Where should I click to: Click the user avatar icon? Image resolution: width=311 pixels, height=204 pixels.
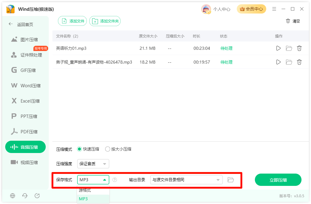[x=206, y=9]
